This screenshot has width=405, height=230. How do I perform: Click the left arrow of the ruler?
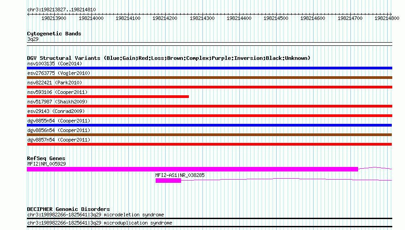tap(28, 14)
